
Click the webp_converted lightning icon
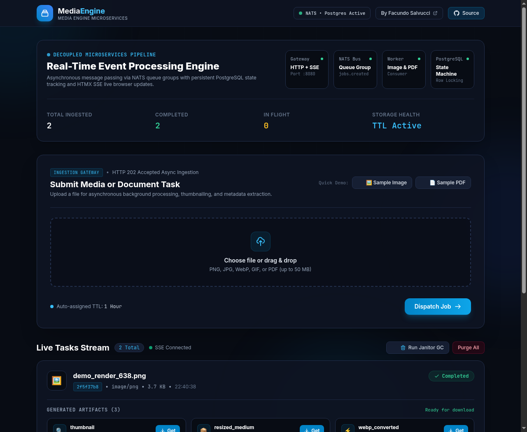click(348, 428)
